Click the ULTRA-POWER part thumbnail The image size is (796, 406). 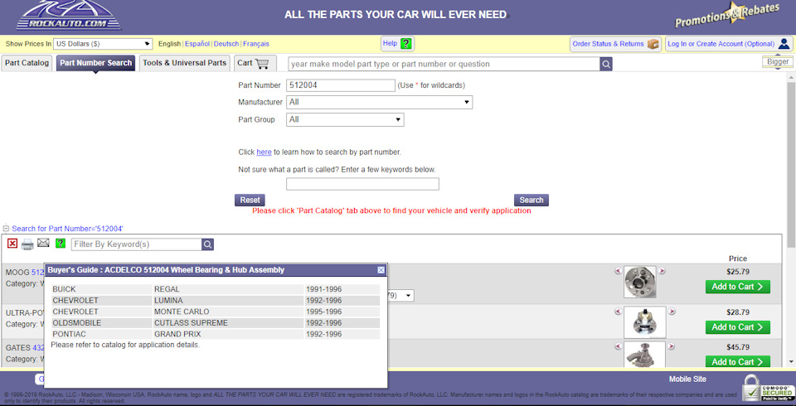[x=645, y=322]
